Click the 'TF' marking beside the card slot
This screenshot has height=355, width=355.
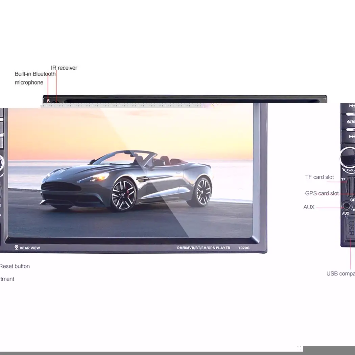click(344, 180)
